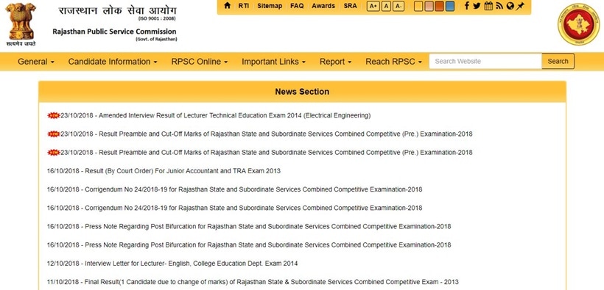The width and height of the screenshot is (604, 290).
Task: Open the RSS feed icon
Action: [x=499, y=6]
